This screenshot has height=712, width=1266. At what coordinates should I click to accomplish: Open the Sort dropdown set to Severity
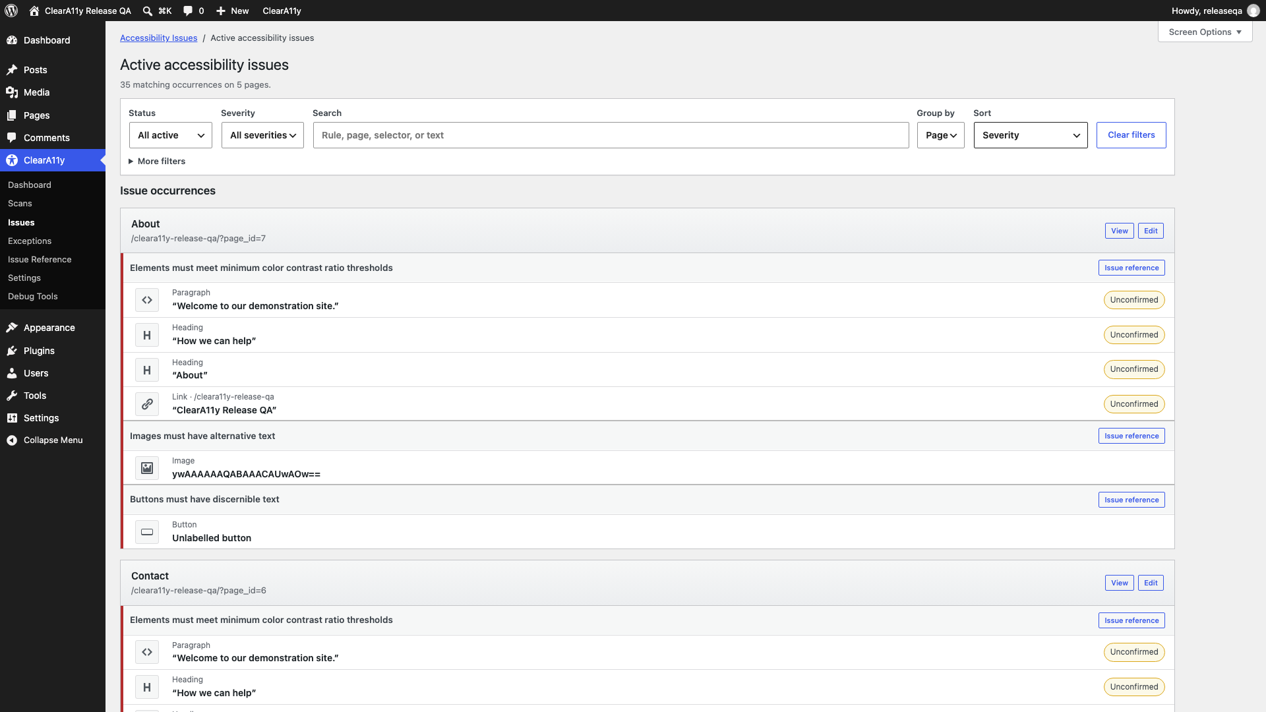(1031, 135)
